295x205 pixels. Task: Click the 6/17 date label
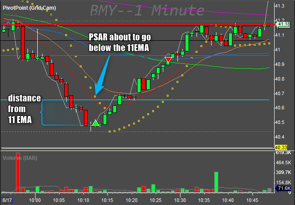[x=7, y=200]
